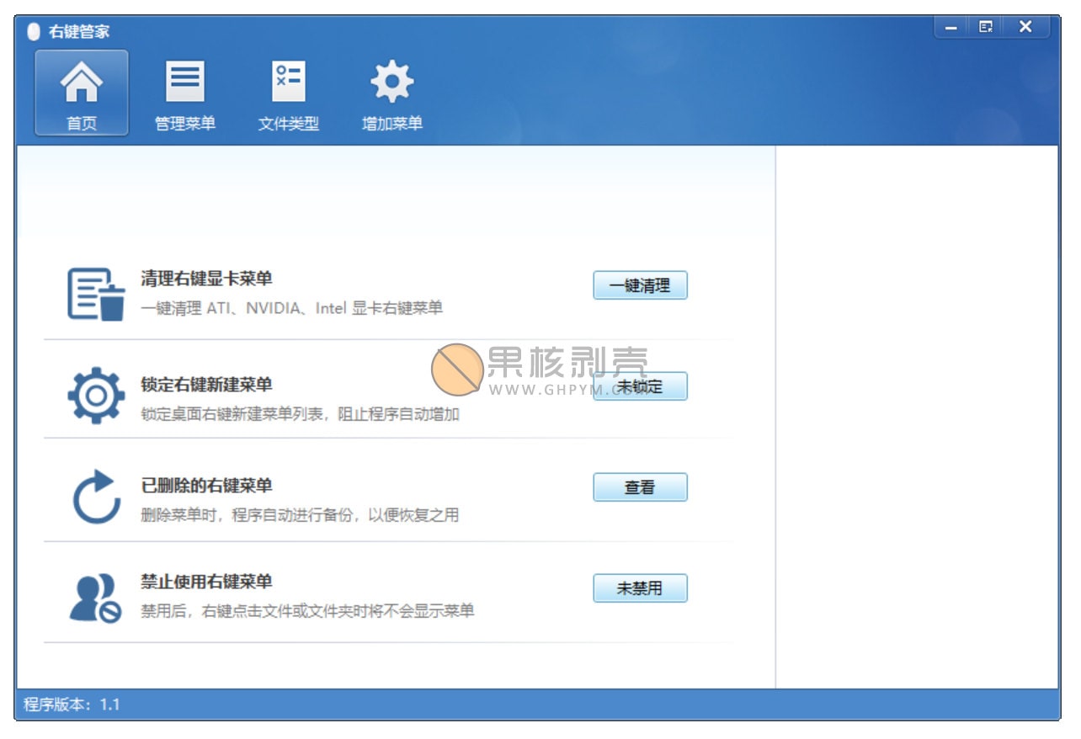Click the circular restore arrow icon

pyautogui.click(x=96, y=497)
